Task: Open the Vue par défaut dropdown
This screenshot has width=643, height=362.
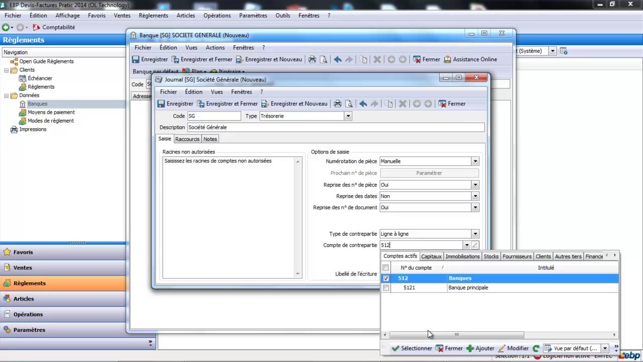Action: [605, 348]
